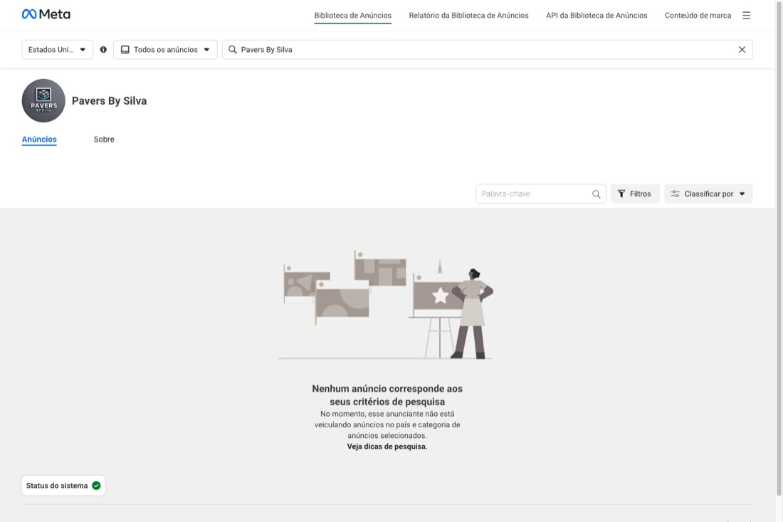Click the 'Nenhum anúncio corresponde aos' heading
The width and height of the screenshot is (783, 522).
click(387, 389)
